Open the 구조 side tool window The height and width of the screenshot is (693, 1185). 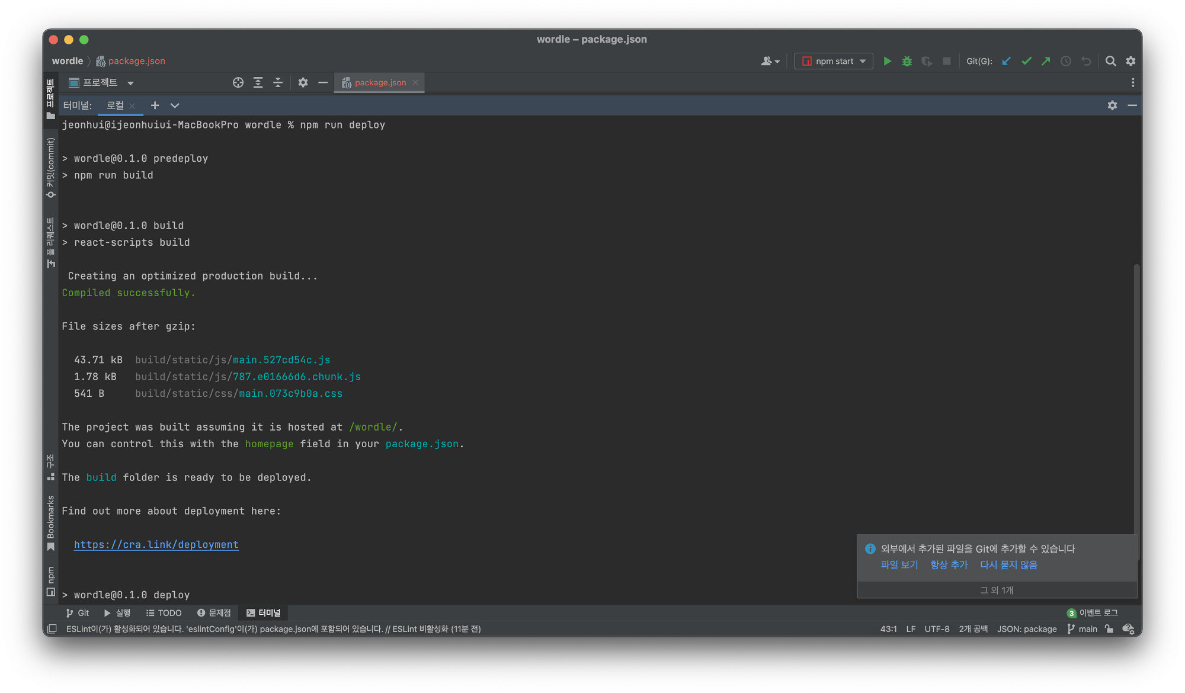(51, 467)
